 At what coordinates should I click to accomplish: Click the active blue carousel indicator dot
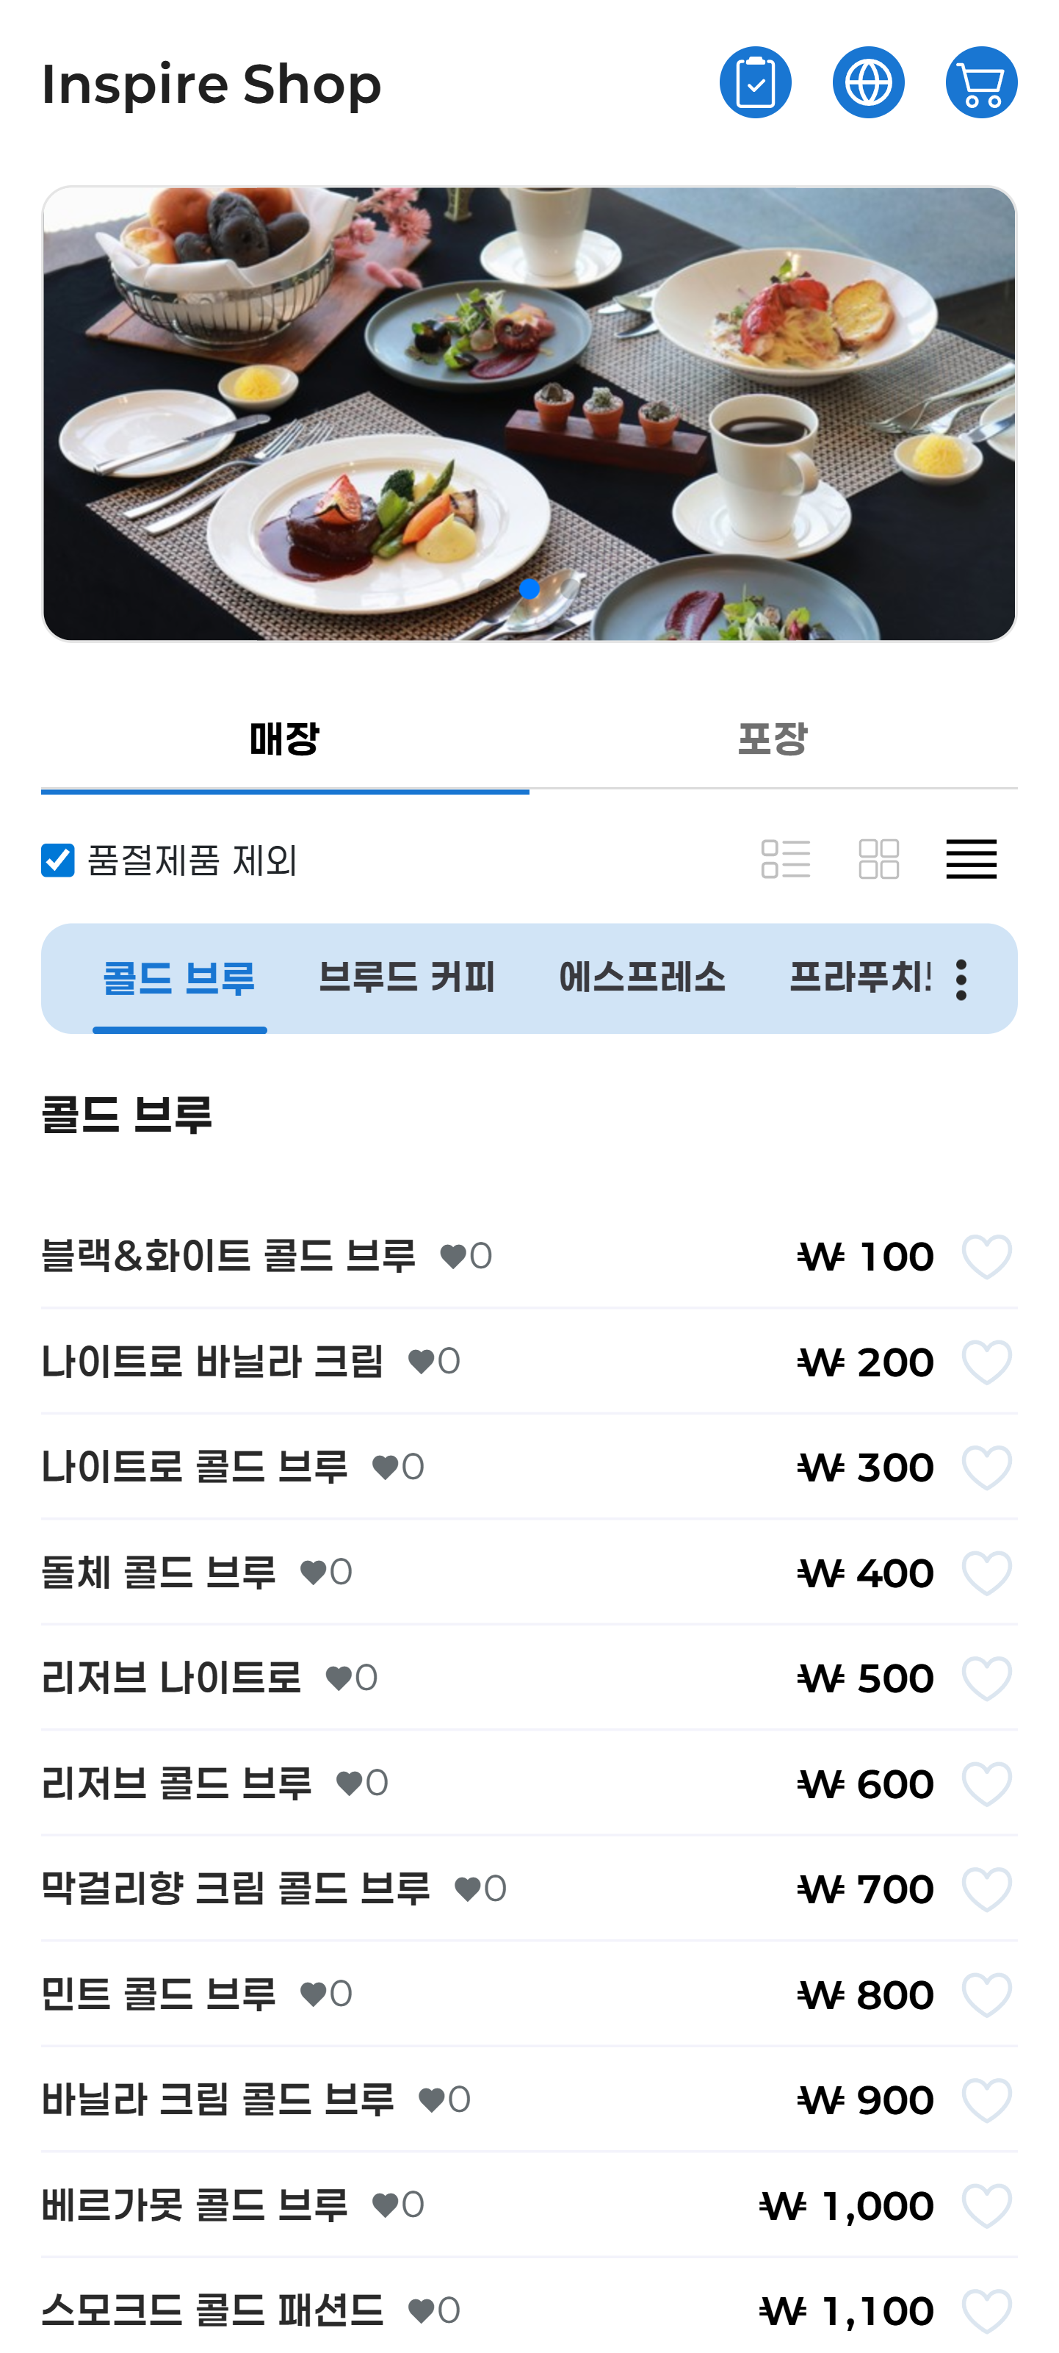tap(529, 589)
